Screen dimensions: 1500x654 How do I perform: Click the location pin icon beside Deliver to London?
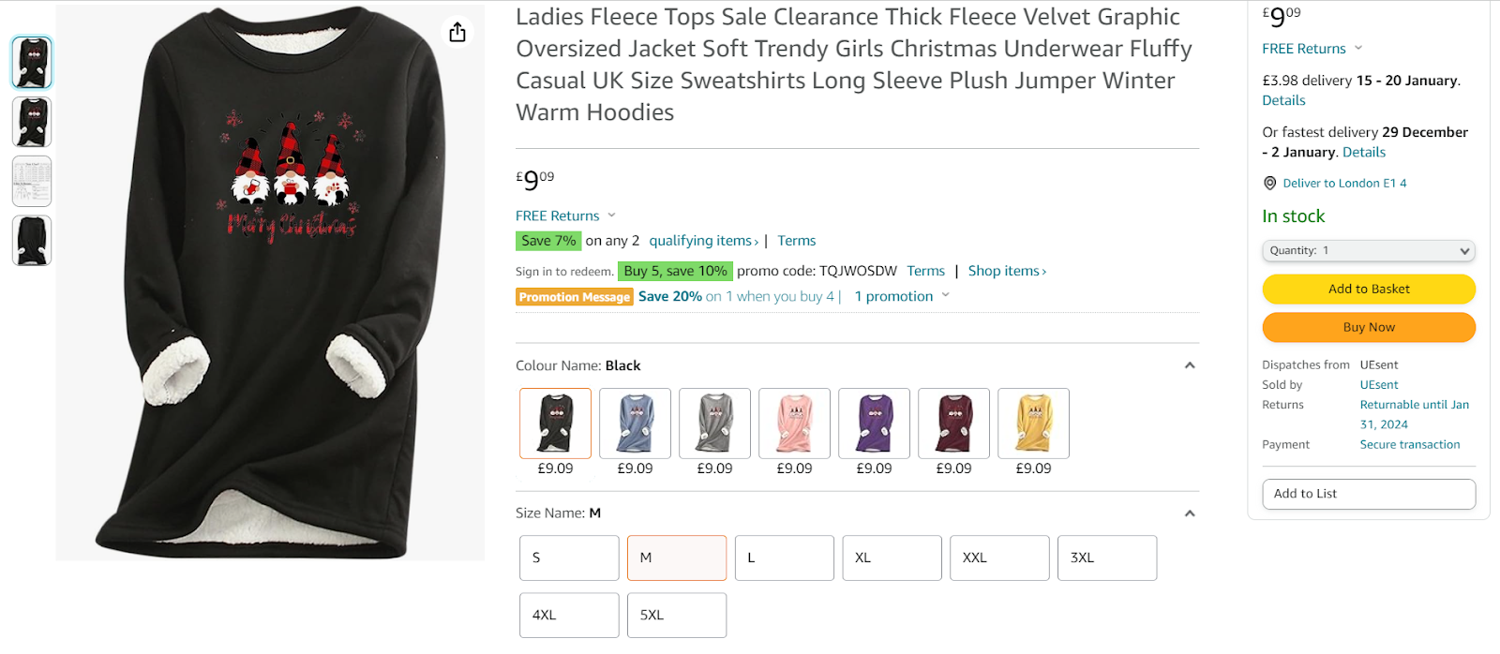tap(1269, 184)
